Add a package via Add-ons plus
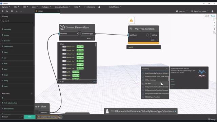Viewport: 217px width, 122px height. click(x=32, y=94)
